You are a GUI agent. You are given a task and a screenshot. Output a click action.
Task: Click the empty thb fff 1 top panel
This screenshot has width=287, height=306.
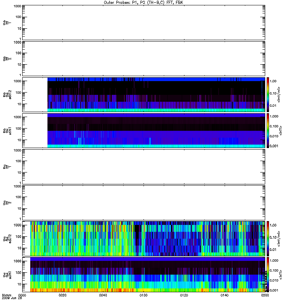[x=143, y=23]
